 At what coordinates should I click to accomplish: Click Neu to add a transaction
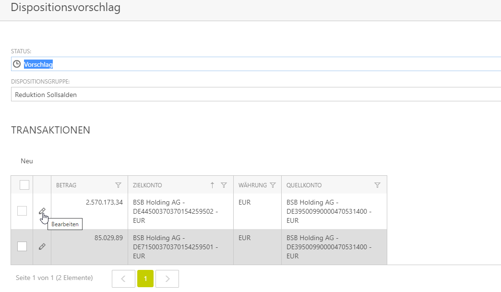click(27, 161)
